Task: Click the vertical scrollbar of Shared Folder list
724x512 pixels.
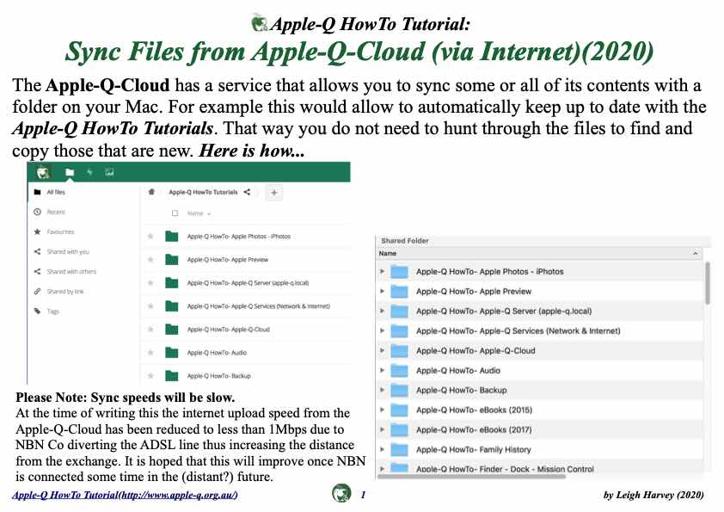Action: [708, 283]
